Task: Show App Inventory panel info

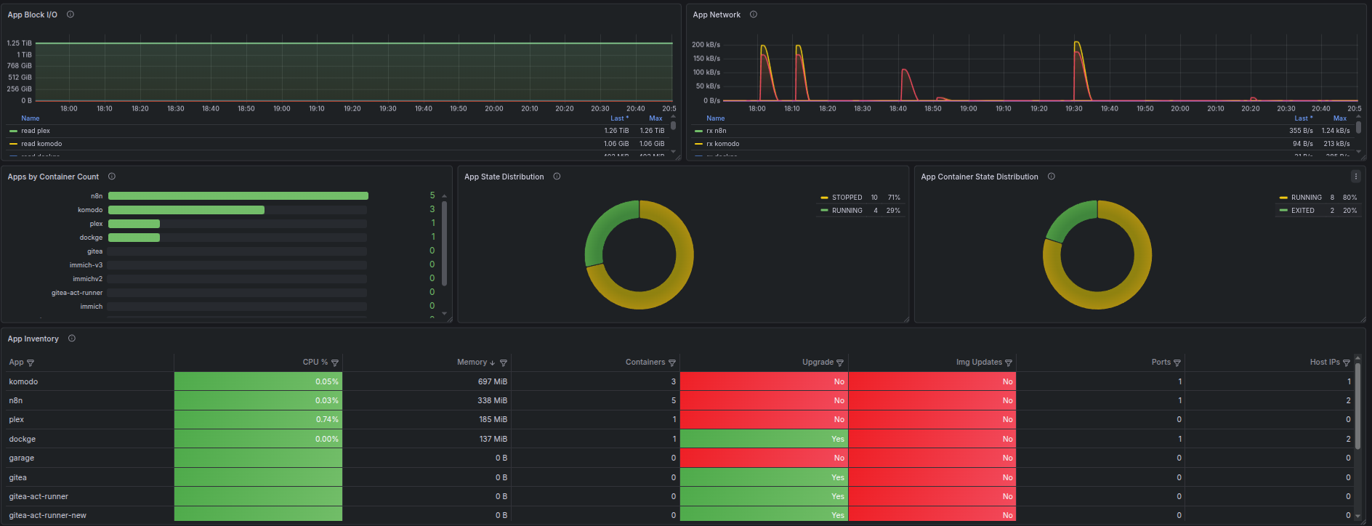Action: 72,339
